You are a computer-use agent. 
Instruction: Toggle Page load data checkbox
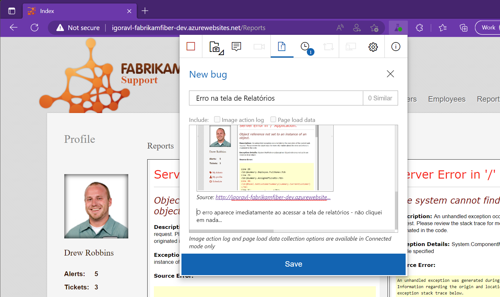273,119
